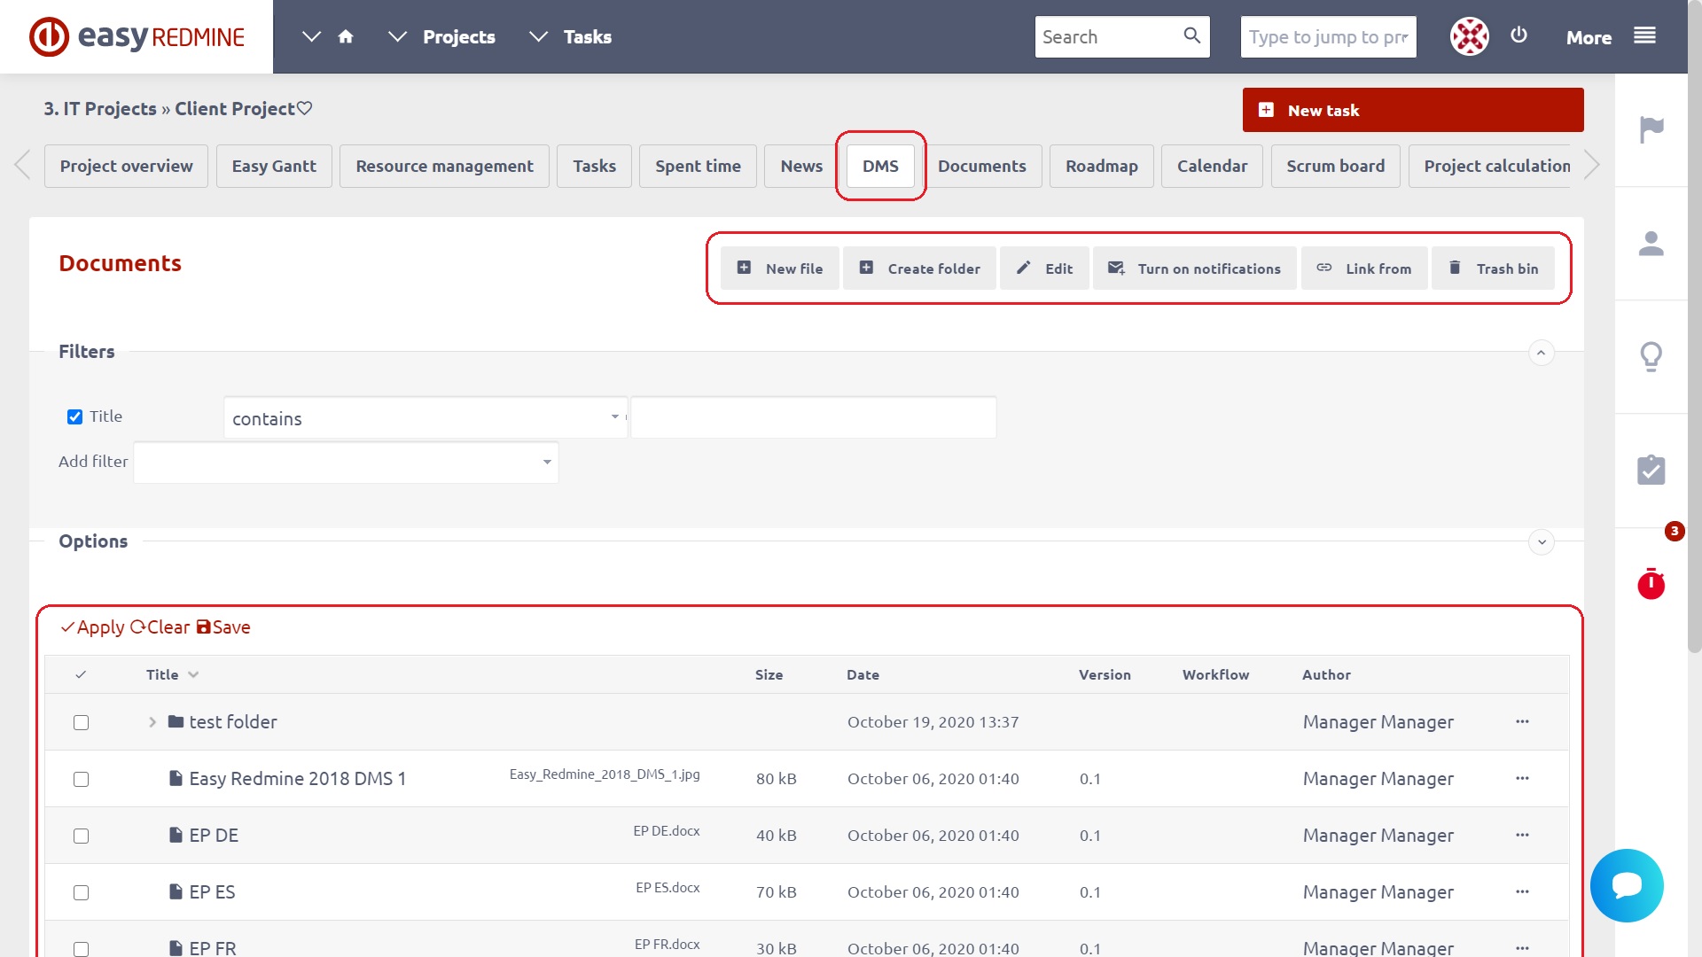Switch to the Spent time tab
Screen dimensions: 1702x957
coord(698,166)
